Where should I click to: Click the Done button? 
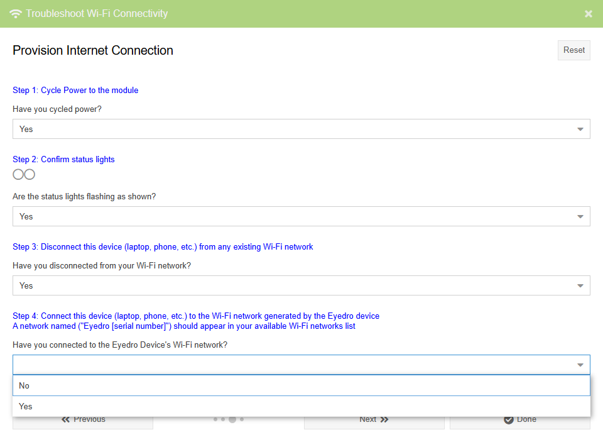(x=519, y=419)
